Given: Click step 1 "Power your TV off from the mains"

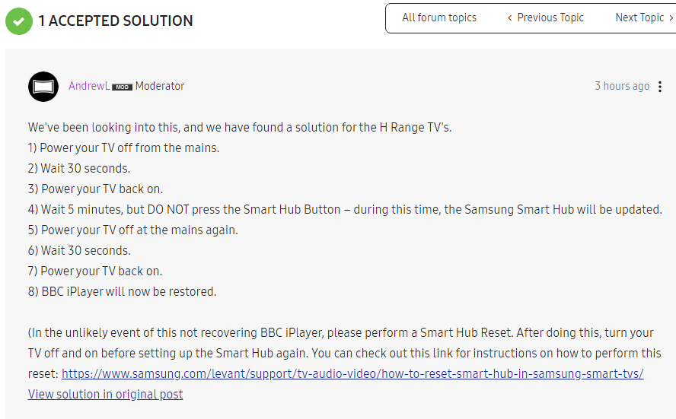Looking at the screenshot, I should point(123,148).
